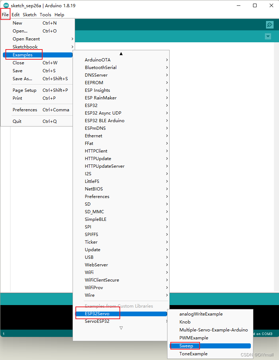
Task: Expand the Sketchbook submenu
Action: pos(38,47)
